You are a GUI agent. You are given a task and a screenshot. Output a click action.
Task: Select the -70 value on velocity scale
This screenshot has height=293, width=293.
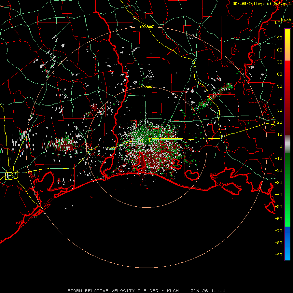click(x=278, y=231)
